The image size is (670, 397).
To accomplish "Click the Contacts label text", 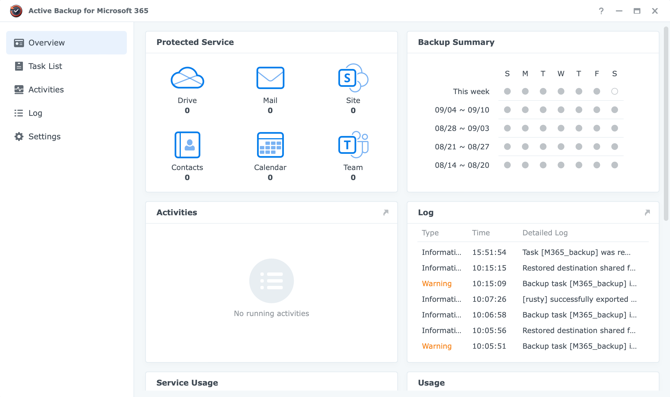I will pyautogui.click(x=187, y=168).
